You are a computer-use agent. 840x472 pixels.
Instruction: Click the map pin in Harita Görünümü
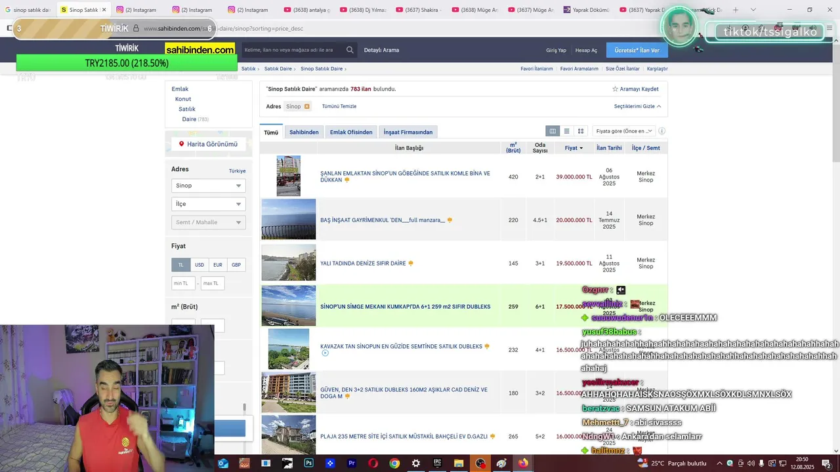tap(182, 144)
